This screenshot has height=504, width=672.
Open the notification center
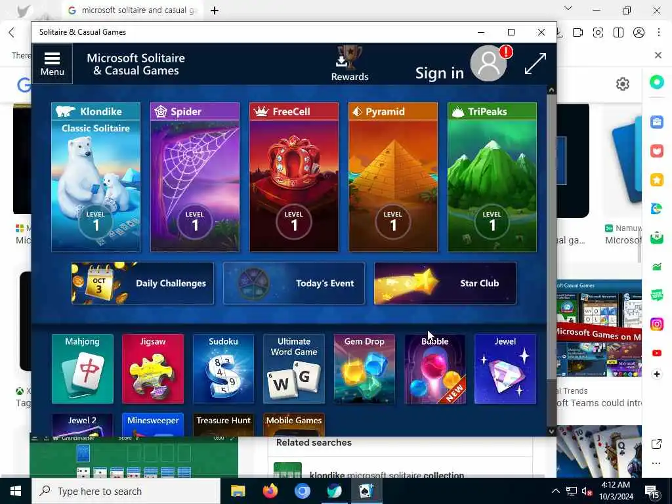(x=652, y=492)
